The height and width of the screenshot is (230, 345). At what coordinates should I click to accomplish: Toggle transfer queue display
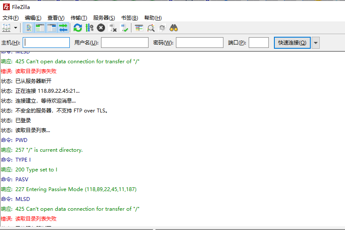[x=63, y=28]
